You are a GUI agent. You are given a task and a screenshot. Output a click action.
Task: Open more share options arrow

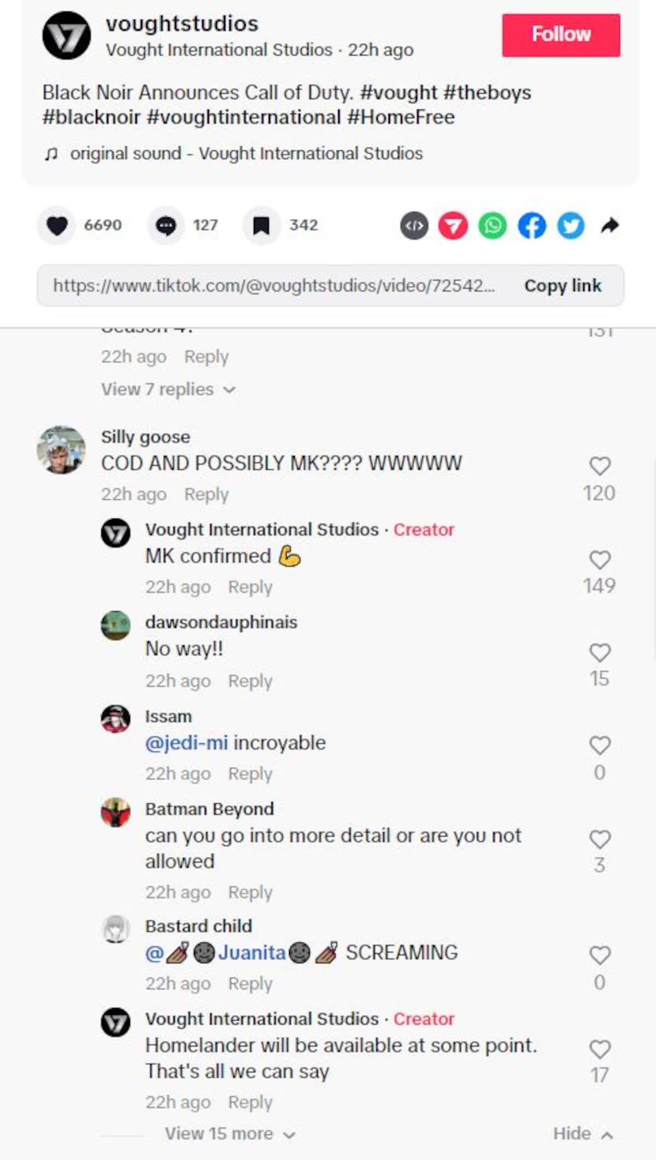[610, 225]
